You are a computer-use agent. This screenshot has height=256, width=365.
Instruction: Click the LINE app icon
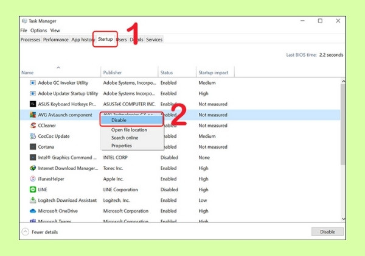[33, 190]
